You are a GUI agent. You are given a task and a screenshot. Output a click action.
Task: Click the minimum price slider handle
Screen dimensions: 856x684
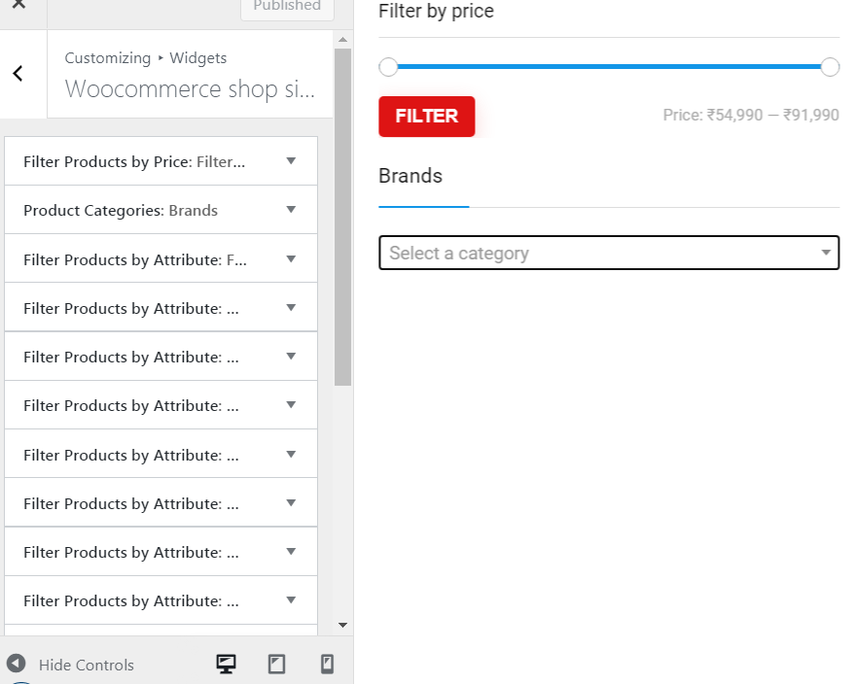click(388, 67)
